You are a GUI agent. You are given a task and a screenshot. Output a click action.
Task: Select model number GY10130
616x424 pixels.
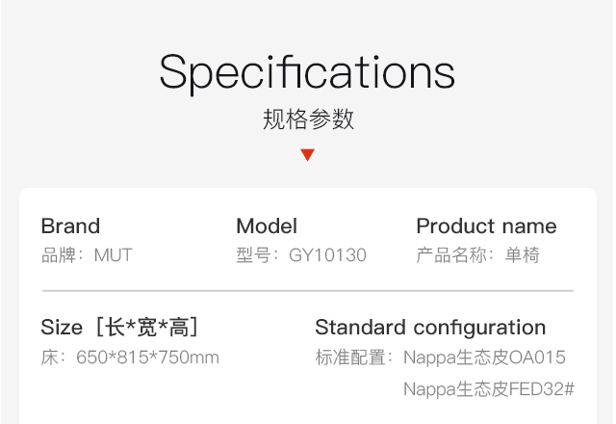click(x=327, y=255)
